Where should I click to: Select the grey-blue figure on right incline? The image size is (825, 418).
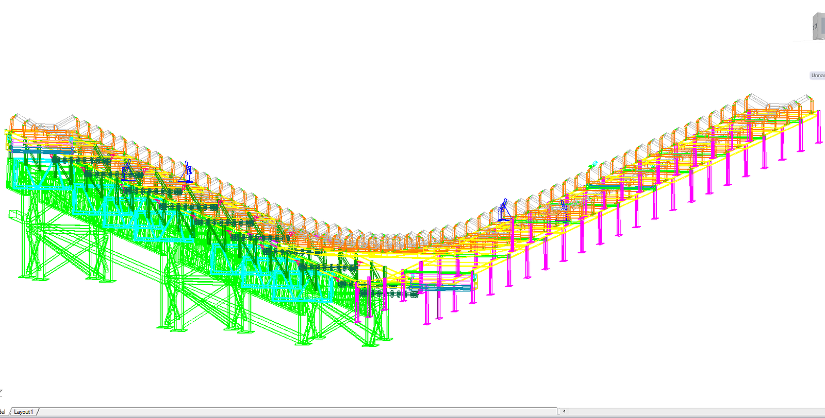tap(564, 210)
